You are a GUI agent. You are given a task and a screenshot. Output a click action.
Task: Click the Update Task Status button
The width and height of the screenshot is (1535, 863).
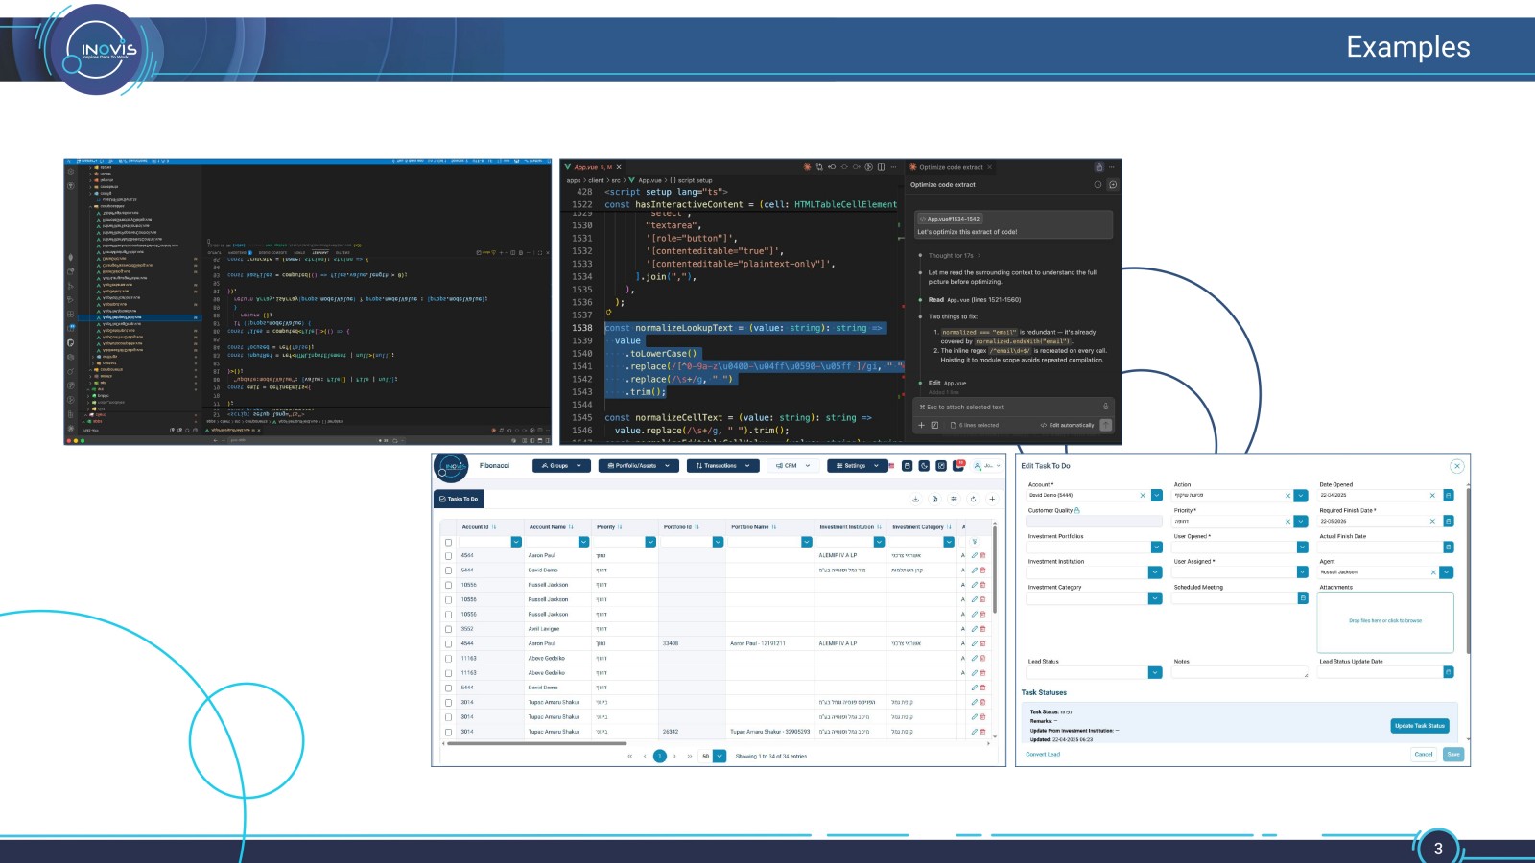click(x=1419, y=726)
